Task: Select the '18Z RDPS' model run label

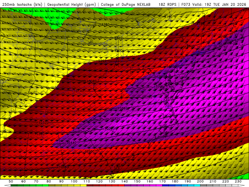Action: click(167, 5)
